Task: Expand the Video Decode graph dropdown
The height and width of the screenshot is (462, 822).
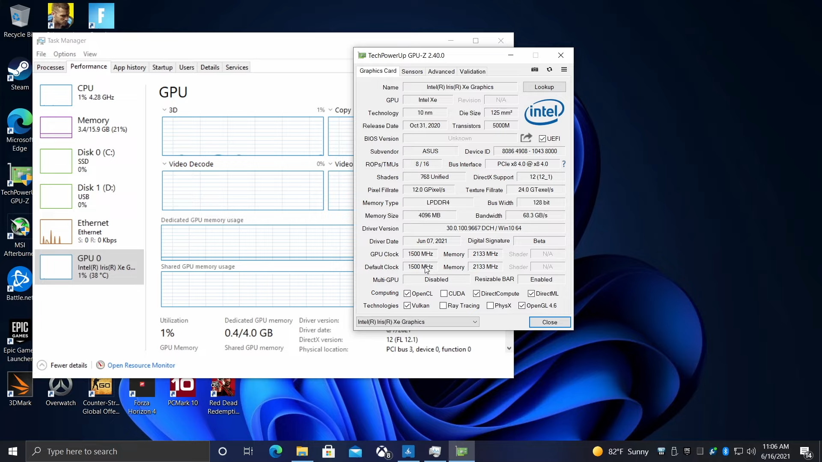Action: [164, 164]
